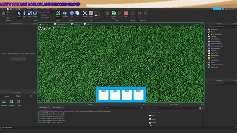Image resolution: width=237 pixels, height=133 pixels.
Task: Select Teams in Explorer
Action: (x=211, y=58)
